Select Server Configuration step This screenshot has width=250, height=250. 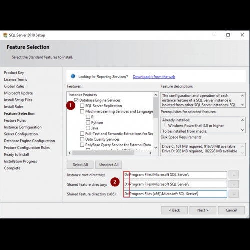21,134
